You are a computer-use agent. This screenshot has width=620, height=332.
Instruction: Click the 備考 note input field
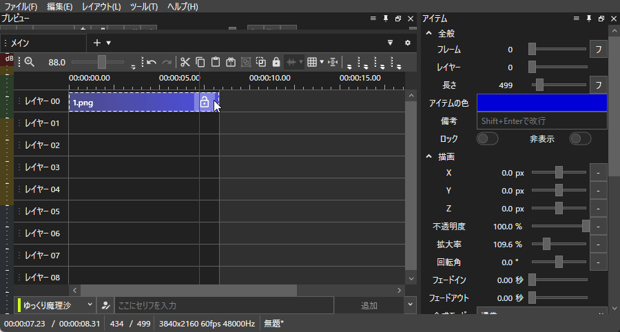(541, 121)
